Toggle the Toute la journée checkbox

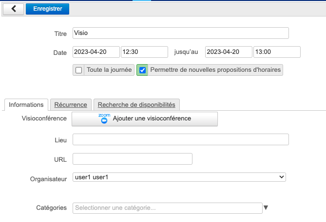pyautogui.click(x=78, y=70)
